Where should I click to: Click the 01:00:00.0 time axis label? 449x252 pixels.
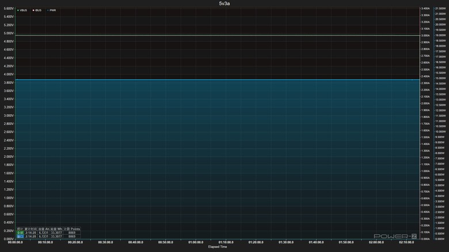(196, 242)
